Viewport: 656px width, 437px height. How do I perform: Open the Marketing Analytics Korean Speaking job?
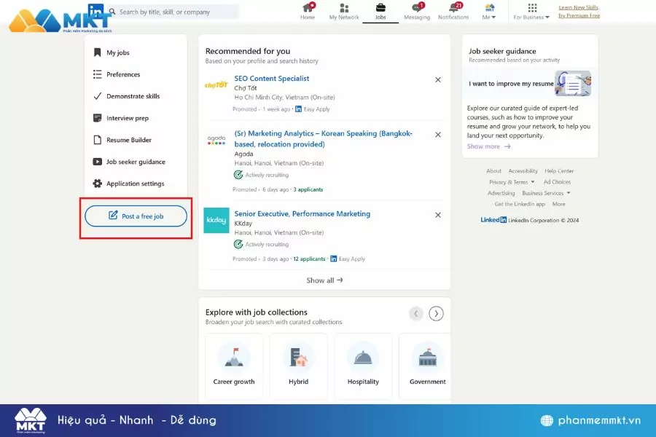323,139
